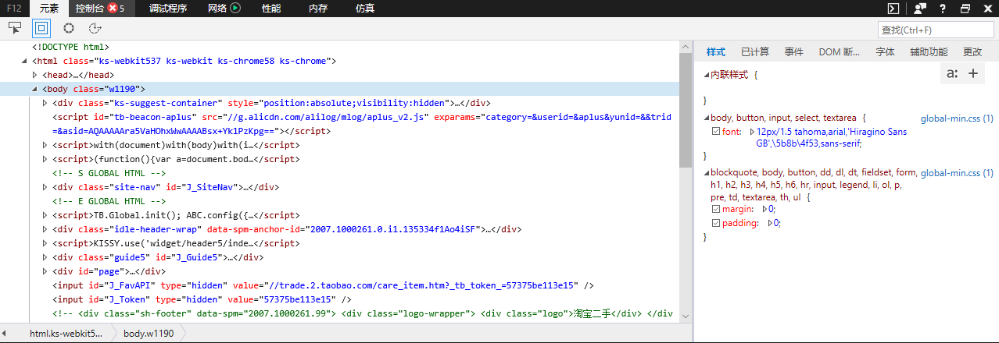The image size is (999, 343).
Task: Toggle the DOM element highlighting box icon
Action: [41, 28]
